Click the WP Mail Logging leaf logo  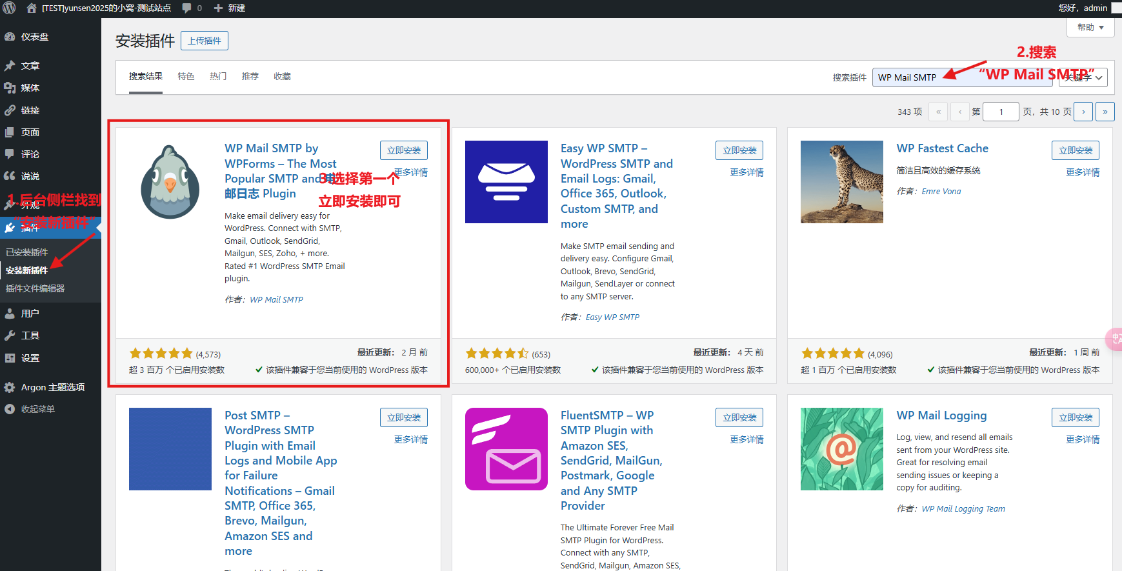842,449
